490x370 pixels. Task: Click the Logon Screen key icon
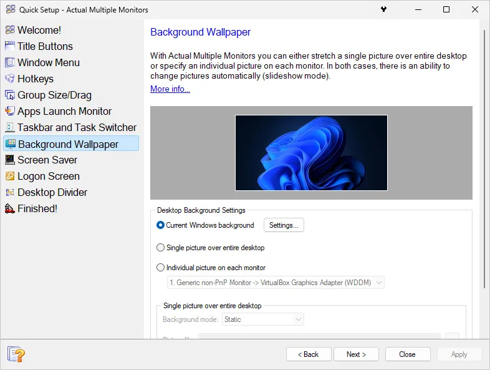coord(10,176)
